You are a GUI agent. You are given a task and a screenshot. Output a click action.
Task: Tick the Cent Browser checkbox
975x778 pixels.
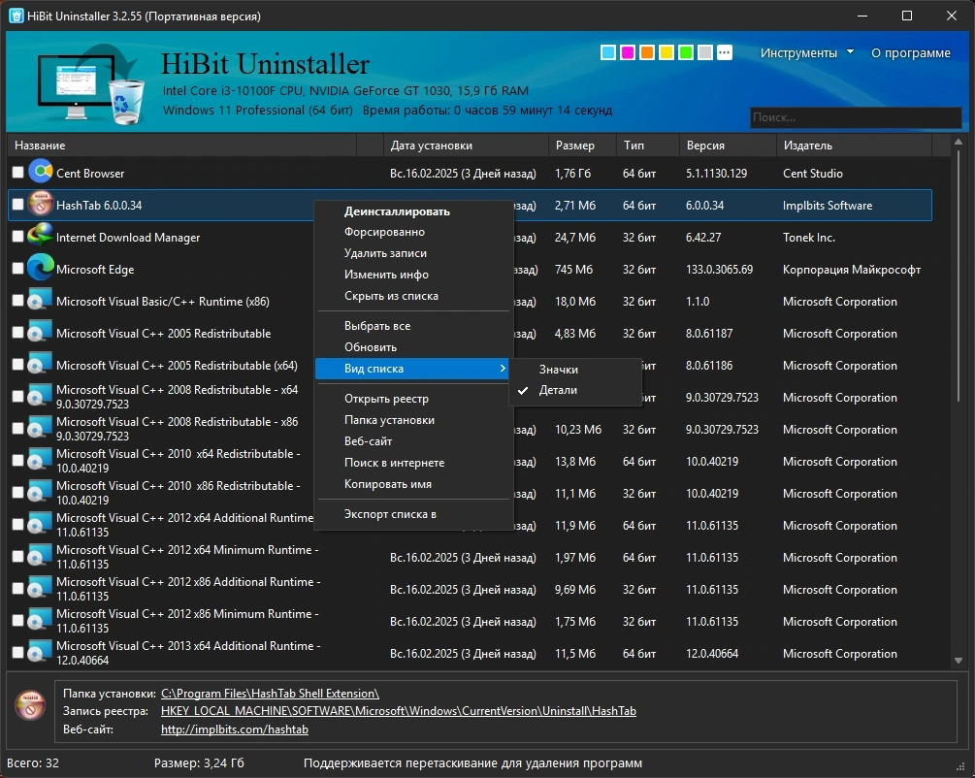click(x=17, y=173)
